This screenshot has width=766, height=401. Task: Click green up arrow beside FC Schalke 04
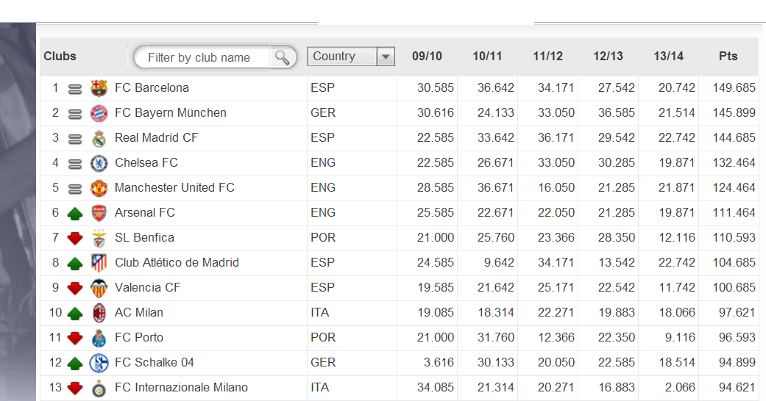(75, 364)
